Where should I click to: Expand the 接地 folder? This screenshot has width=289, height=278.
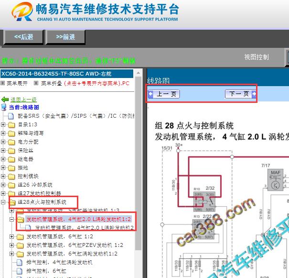[x=3, y=167]
